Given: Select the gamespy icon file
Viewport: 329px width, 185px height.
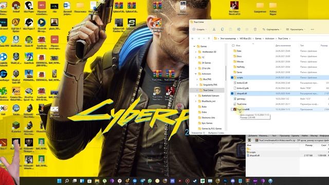Looking at the screenshot, I should tap(235, 99).
